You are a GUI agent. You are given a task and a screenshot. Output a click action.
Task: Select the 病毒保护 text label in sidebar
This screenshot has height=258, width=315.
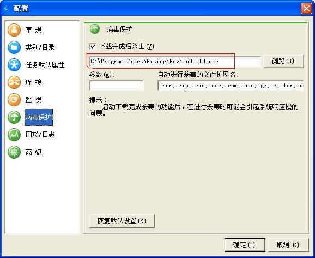39,117
